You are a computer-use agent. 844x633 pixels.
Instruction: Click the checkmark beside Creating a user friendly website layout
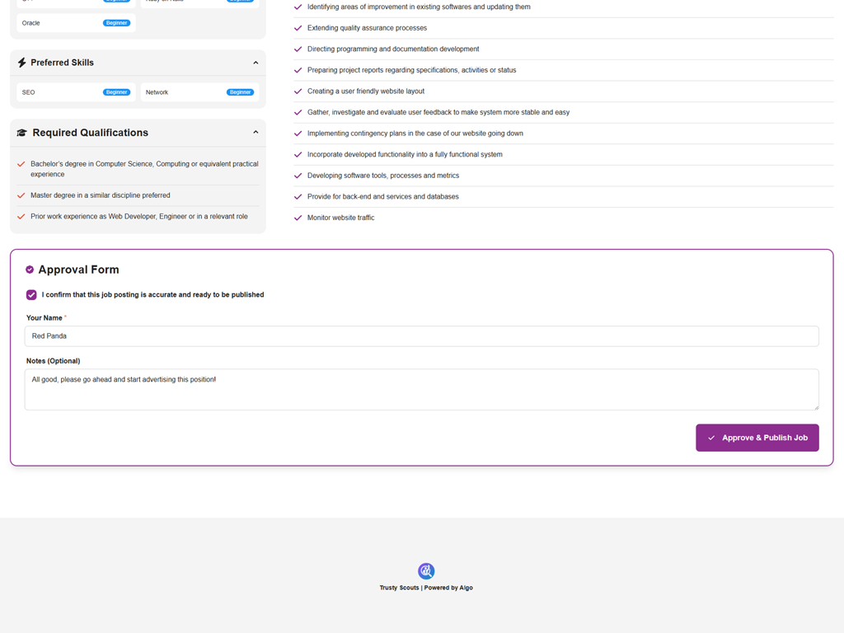point(298,91)
